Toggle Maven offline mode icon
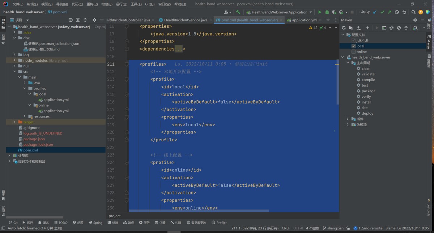Viewport: 434px width, 233px height. click(391, 28)
